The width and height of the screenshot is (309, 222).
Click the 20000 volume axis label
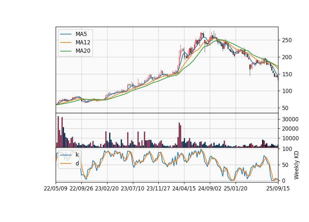click(290, 129)
